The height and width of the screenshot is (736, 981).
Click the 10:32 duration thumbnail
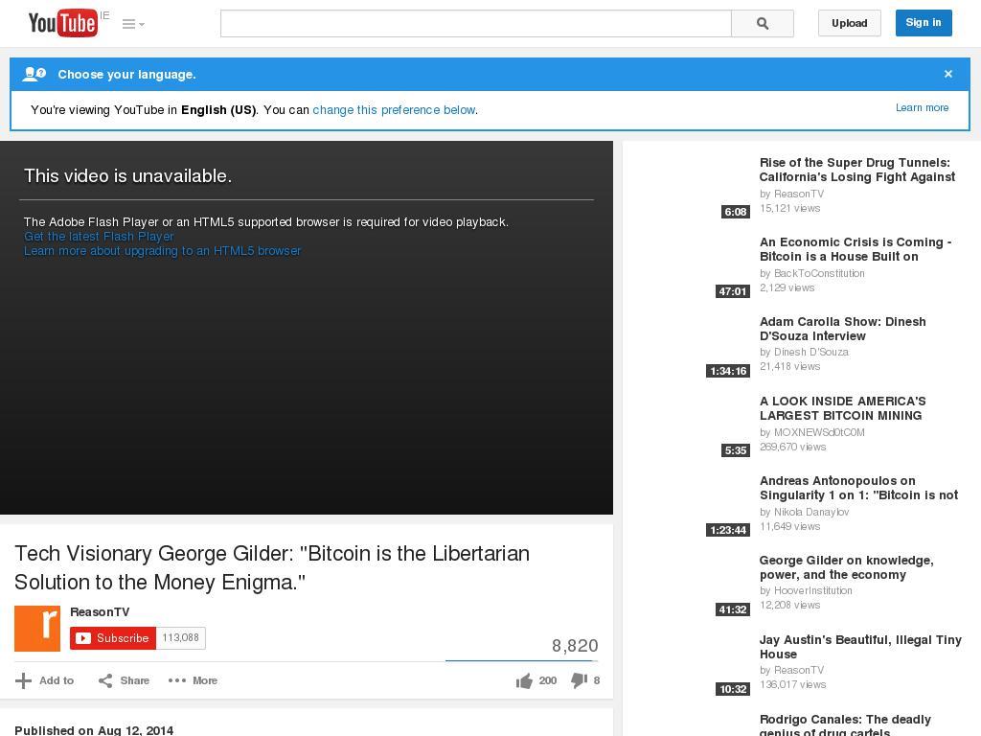point(733,688)
